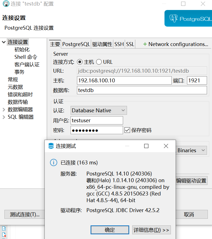Close the 连接 "testdb" 配置 window

[x=203, y=4]
